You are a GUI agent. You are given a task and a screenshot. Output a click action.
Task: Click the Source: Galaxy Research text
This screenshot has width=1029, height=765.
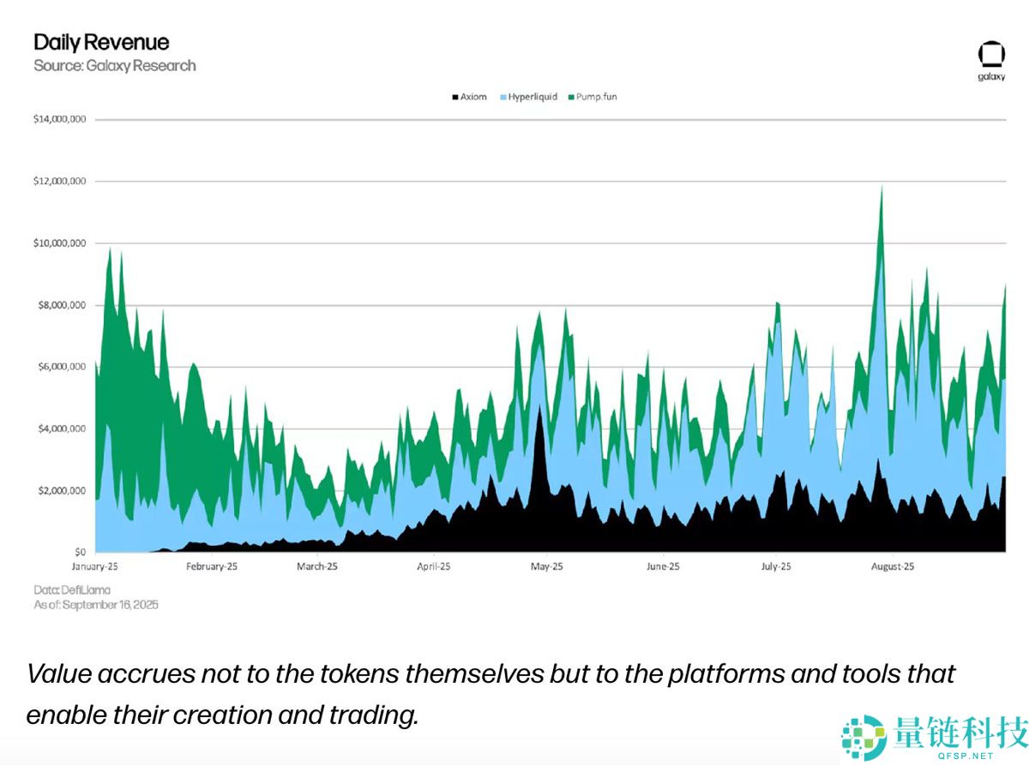(115, 65)
